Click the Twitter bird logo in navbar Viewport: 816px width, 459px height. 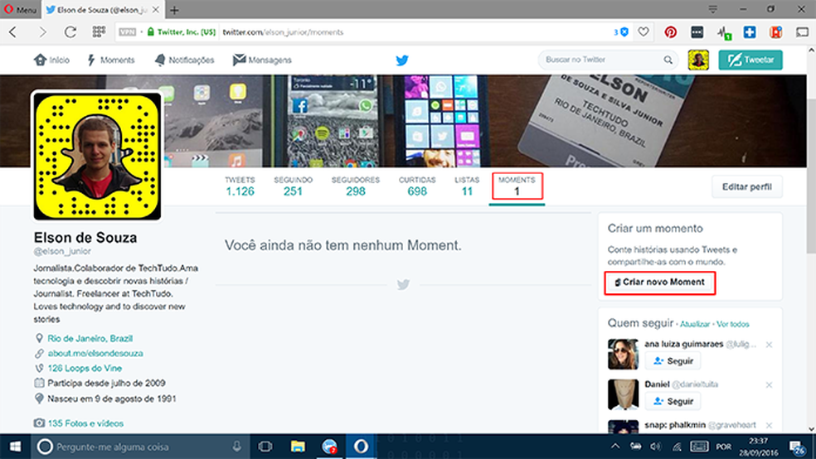[401, 60]
